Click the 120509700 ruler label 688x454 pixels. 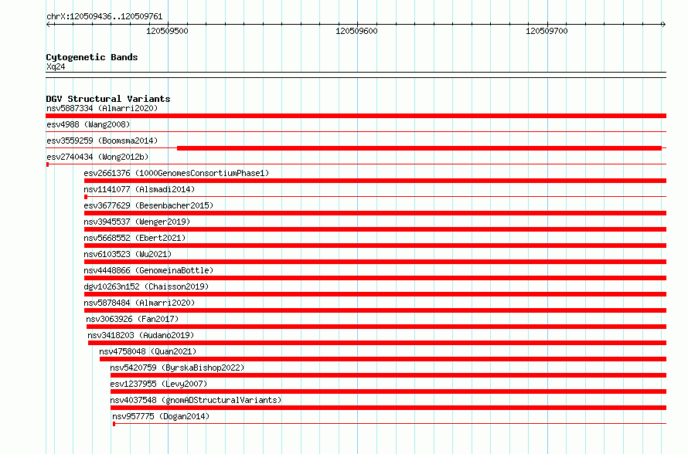pos(547,31)
